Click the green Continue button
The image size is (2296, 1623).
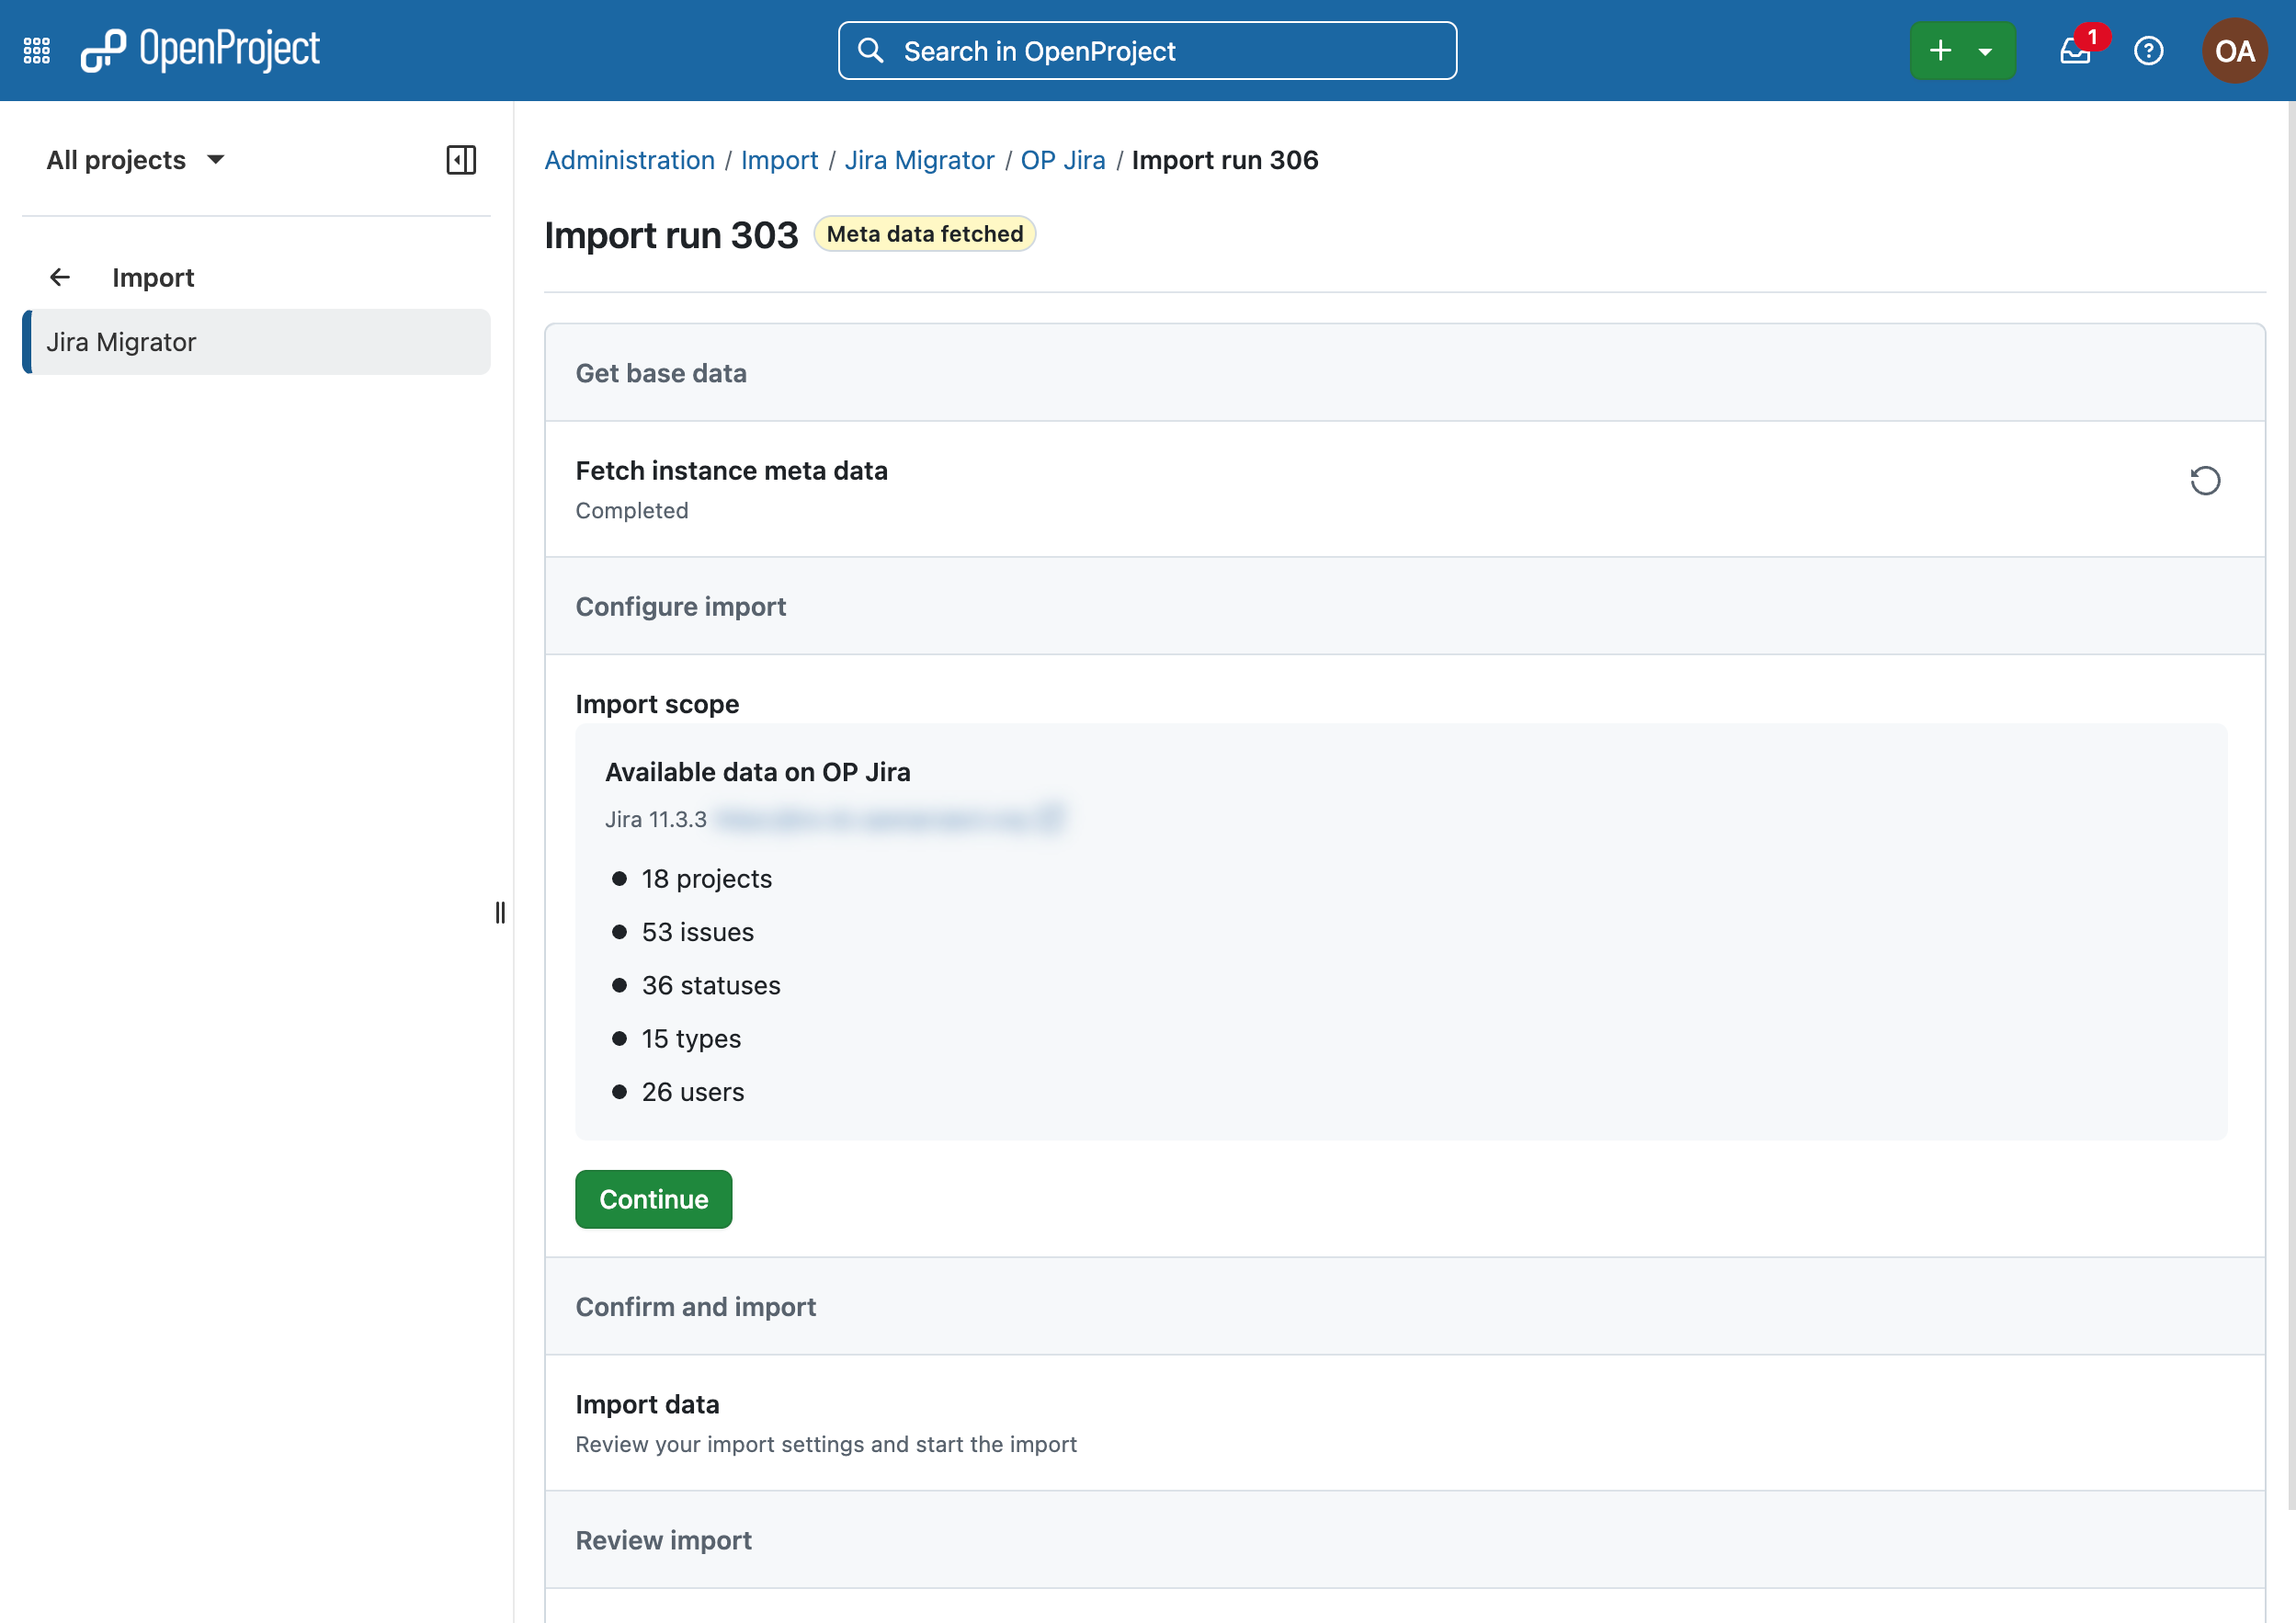653,1199
